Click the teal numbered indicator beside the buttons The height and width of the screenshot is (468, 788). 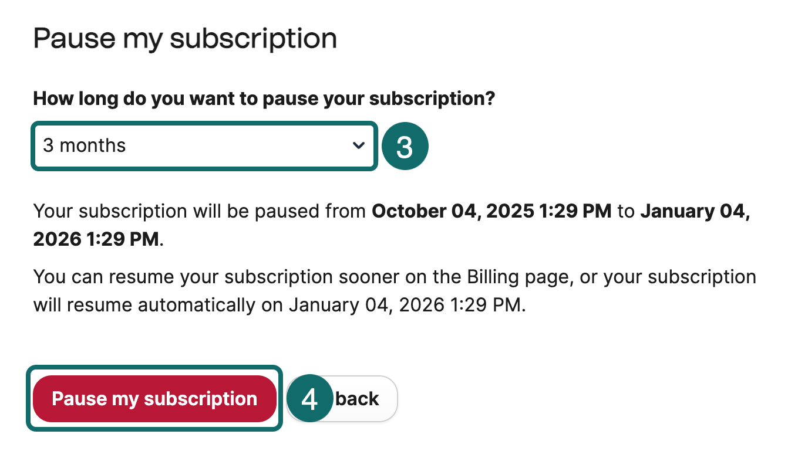click(309, 399)
